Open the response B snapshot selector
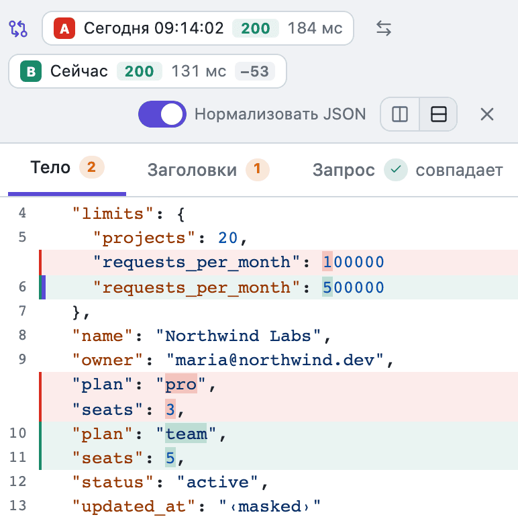This screenshot has height=525, width=518. click(x=148, y=71)
